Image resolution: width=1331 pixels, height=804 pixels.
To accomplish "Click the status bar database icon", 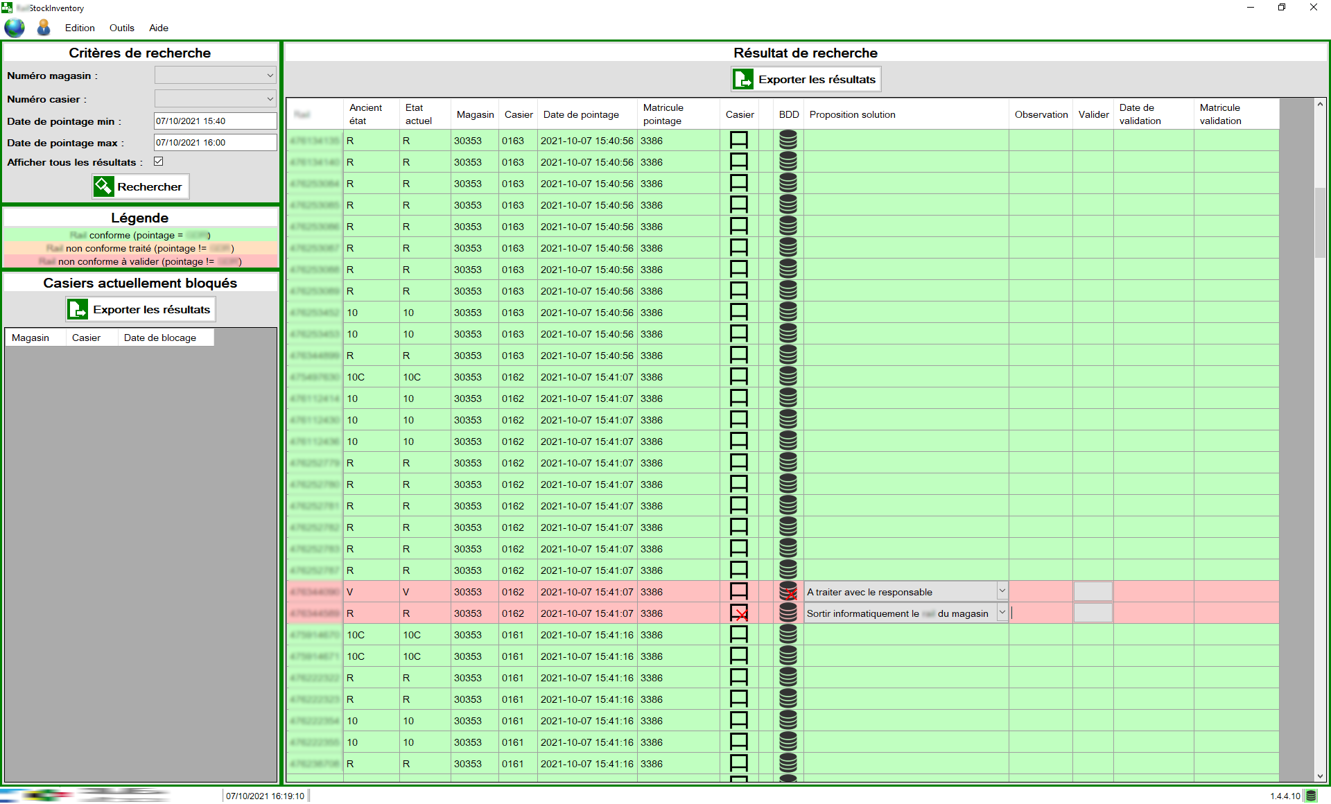I will click(1311, 796).
